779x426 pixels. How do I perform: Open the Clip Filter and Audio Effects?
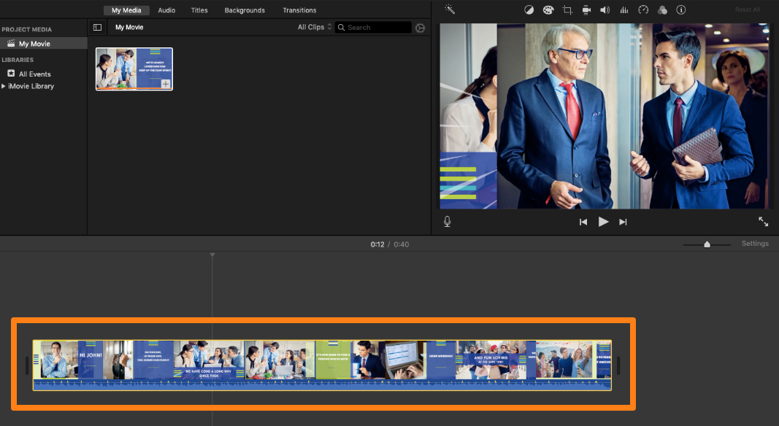tap(662, 9)
